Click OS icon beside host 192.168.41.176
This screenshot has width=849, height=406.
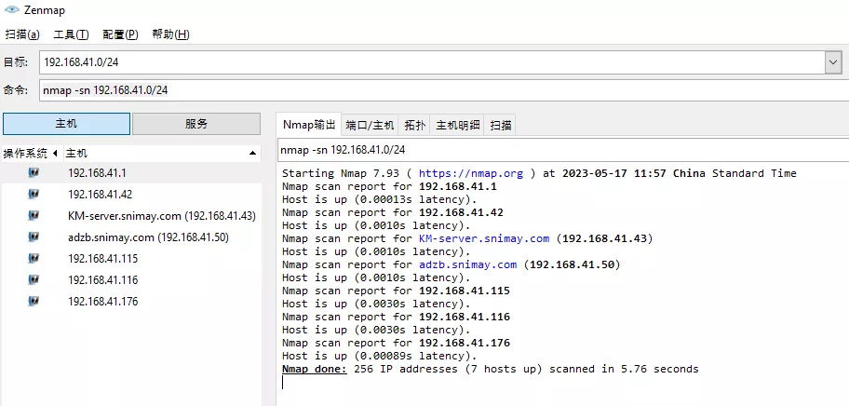34,301
